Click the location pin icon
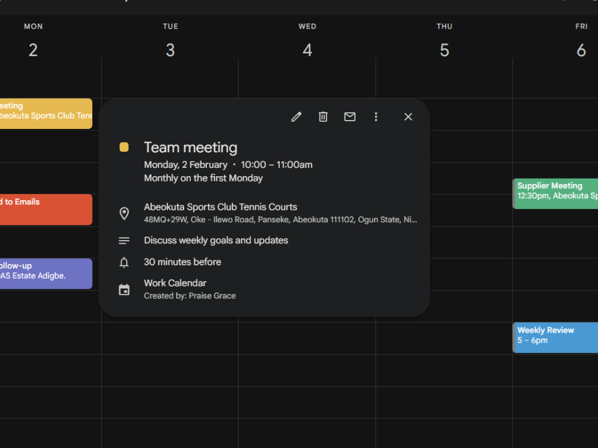This screenshot has width=598, height=448. [124, 213]
